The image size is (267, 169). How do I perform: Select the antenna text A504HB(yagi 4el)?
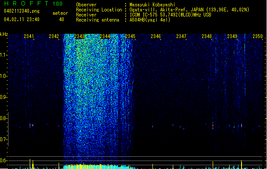tap(150, 20)
